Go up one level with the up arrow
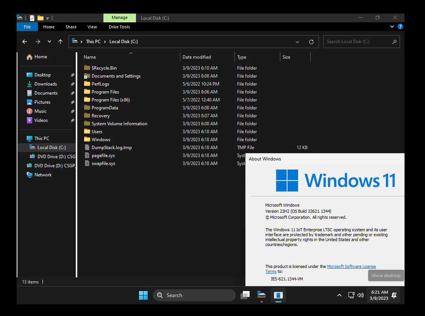 pos(60,41)
